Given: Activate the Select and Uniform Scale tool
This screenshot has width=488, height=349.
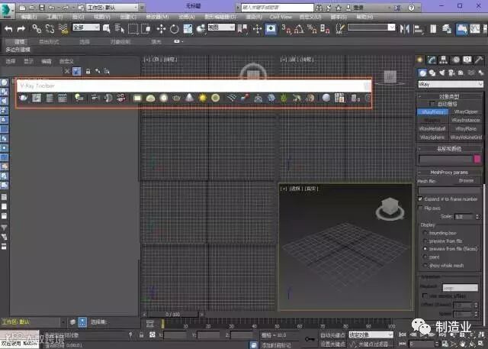Looking at the screenshot, I should pos(188,29).
